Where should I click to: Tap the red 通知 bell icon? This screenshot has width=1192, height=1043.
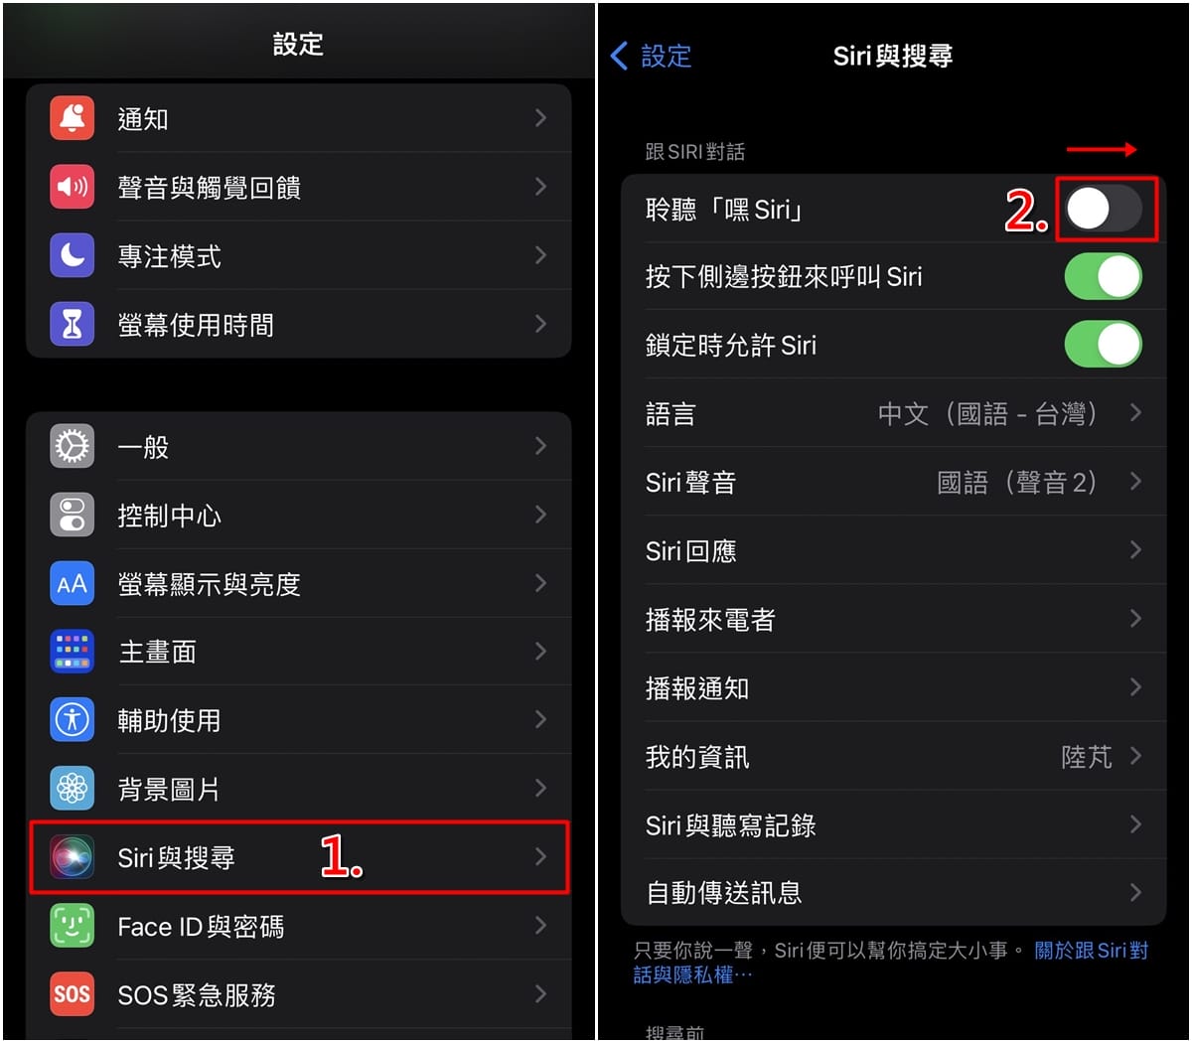(x=72, y=118)
